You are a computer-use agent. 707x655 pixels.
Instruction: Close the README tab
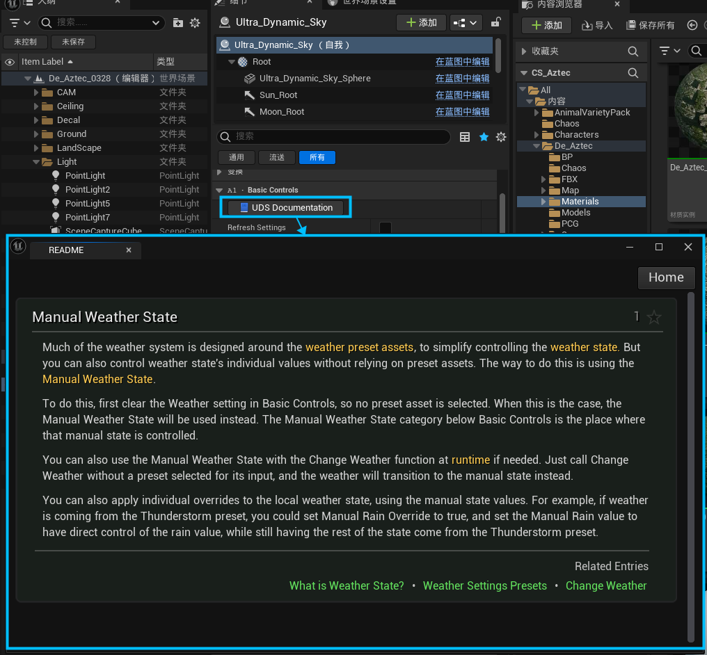pyautogui.click(x=129, y=250)
